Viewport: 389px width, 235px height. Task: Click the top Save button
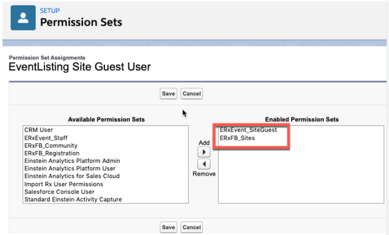pos(169,93)
